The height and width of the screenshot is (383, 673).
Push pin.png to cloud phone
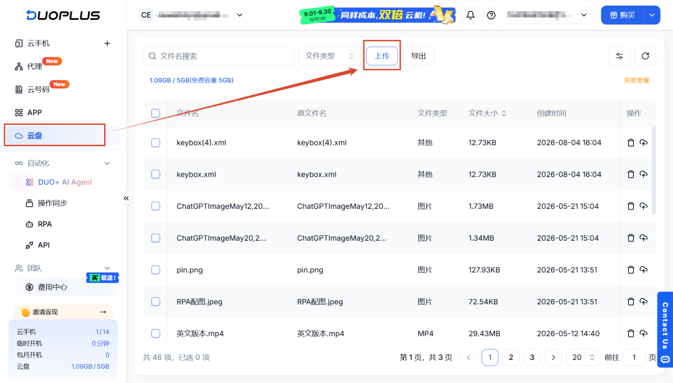643,270
